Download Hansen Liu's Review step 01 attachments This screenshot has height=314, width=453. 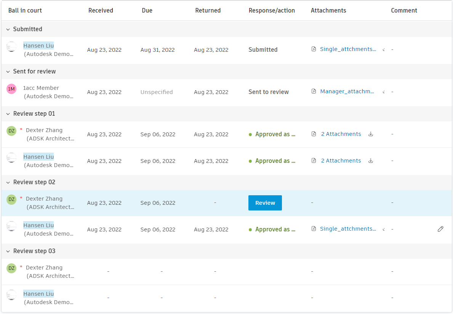pos(371,161)
